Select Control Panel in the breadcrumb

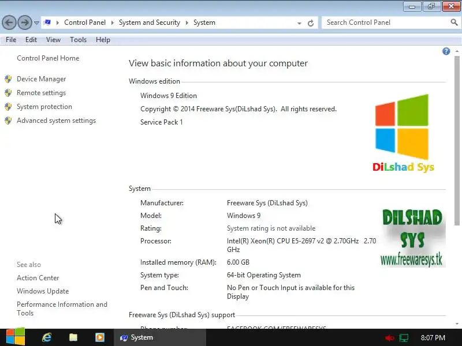(x=85, y=22)
